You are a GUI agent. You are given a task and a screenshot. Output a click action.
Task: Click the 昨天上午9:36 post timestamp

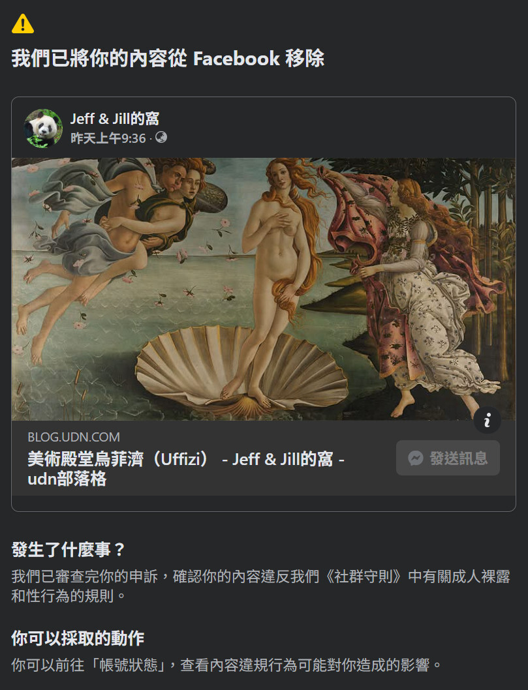[x=108, y=138]
